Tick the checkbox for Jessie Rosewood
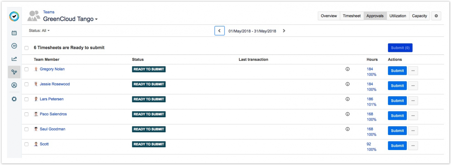451x165 pixels. [26, 84]
